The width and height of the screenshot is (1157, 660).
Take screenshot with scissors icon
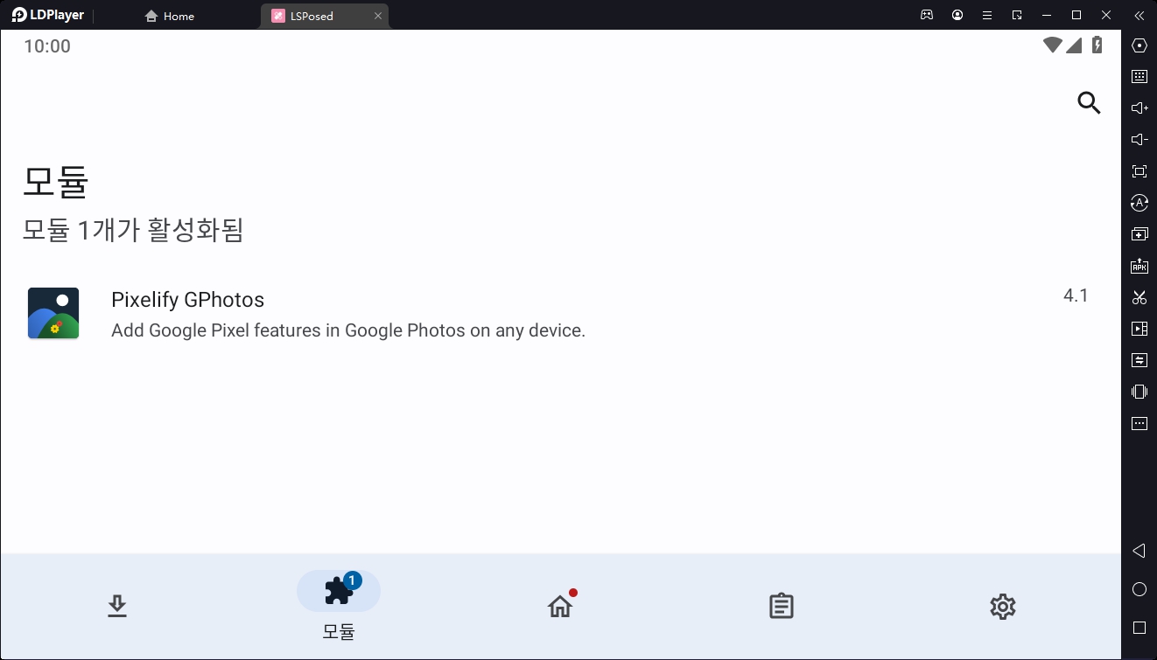tap(1139, 297)
